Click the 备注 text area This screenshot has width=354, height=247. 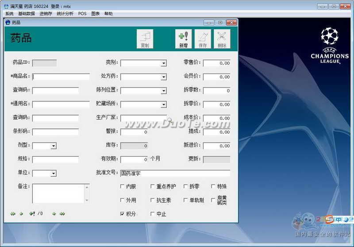click(59, 193)
